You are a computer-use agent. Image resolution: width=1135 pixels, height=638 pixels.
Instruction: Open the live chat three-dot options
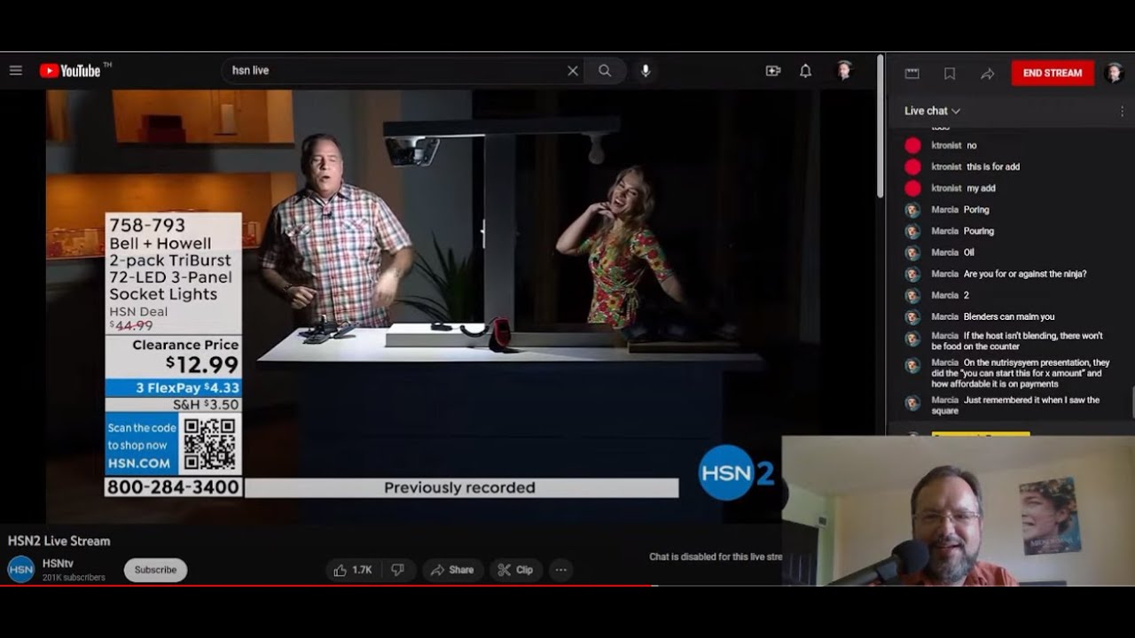1123,112
